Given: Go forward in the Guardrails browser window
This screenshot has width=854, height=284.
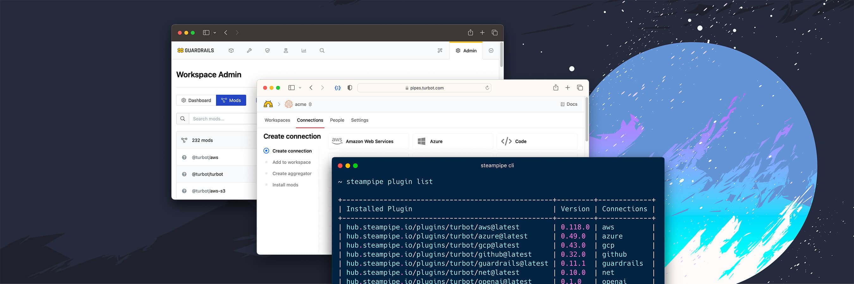Looking at the screenshot, I should point(237,33).
